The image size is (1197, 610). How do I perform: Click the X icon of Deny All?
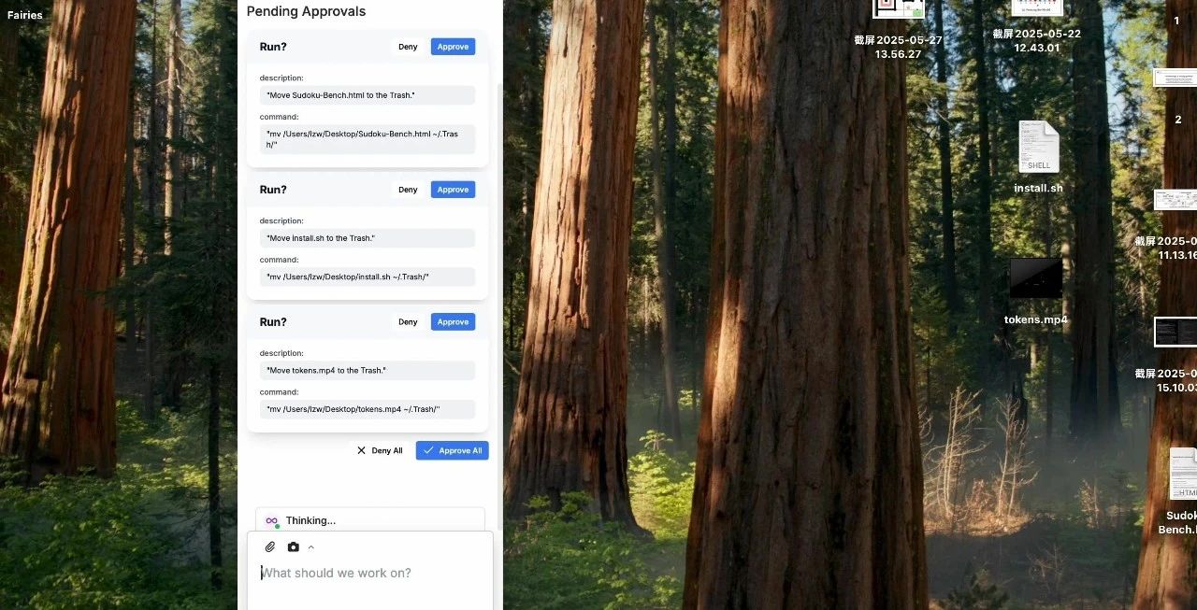[362, 450]
